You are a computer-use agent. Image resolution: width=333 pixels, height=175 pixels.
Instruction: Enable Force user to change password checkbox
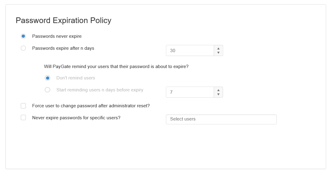coord(23,106)
